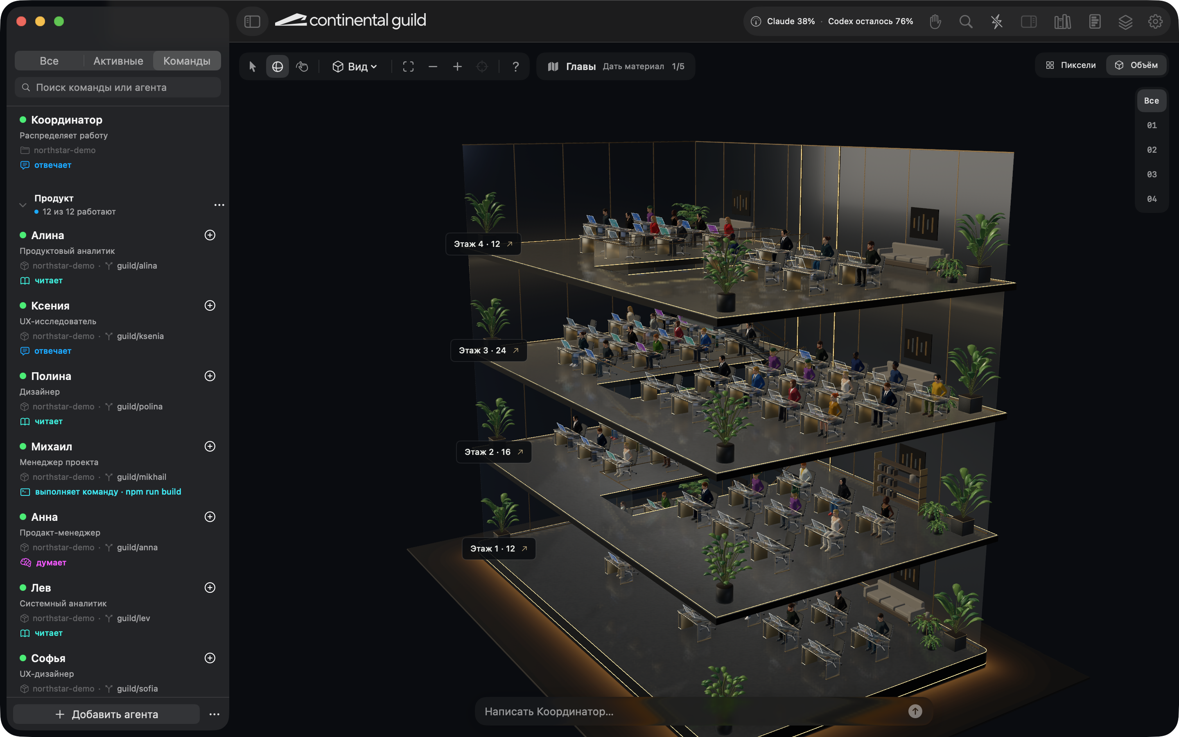Switch view to Пиксели mode
Image resolution: width=1179 pixels, height=737 pixels.
(x=1071, y=66)
